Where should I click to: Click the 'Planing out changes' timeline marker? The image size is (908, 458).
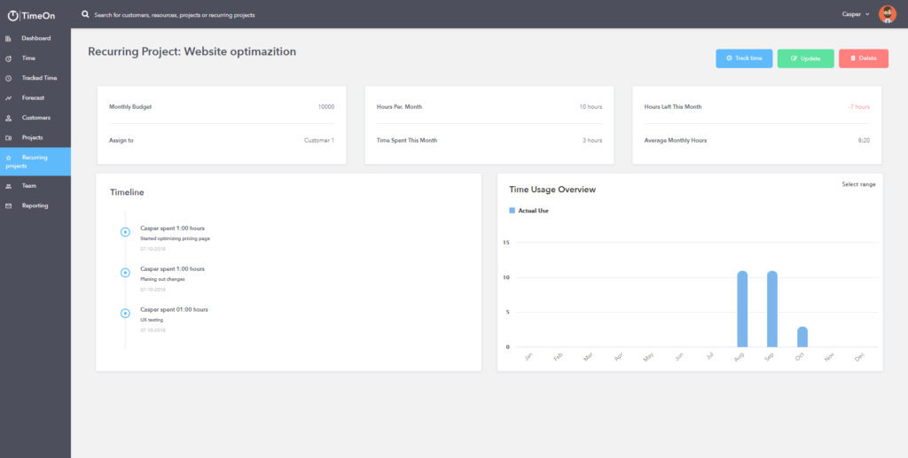[125, 272]
